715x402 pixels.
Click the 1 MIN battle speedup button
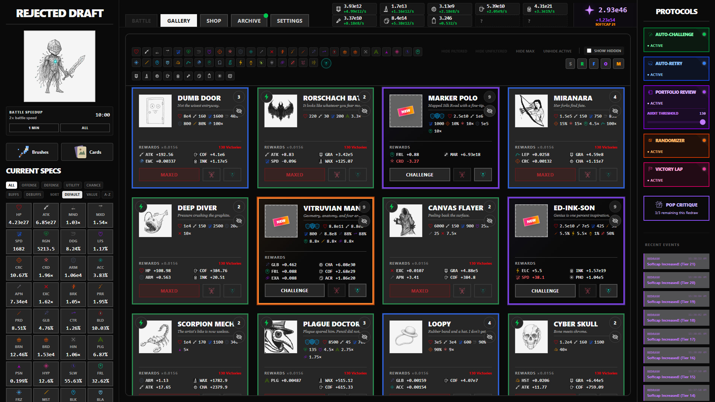[34, 128]
